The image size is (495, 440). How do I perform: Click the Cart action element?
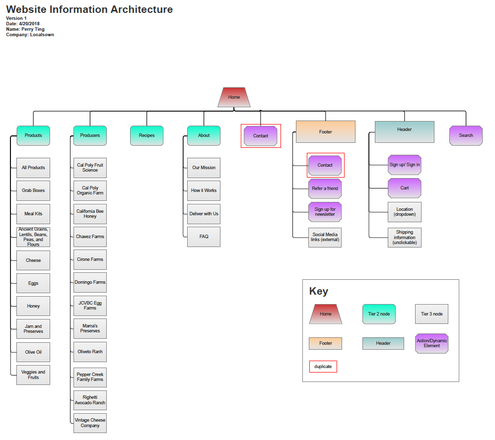tap(405, 188)
